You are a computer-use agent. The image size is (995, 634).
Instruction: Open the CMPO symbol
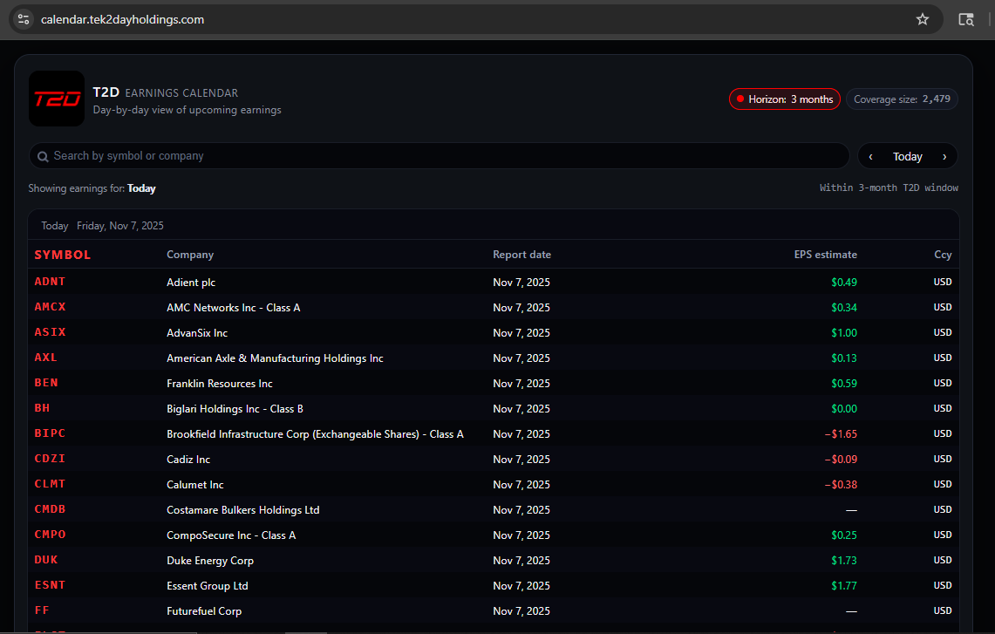tap(50, 535)
